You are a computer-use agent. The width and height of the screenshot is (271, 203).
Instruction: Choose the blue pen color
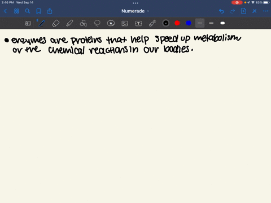pyautogui.click(x=189, y=23)
